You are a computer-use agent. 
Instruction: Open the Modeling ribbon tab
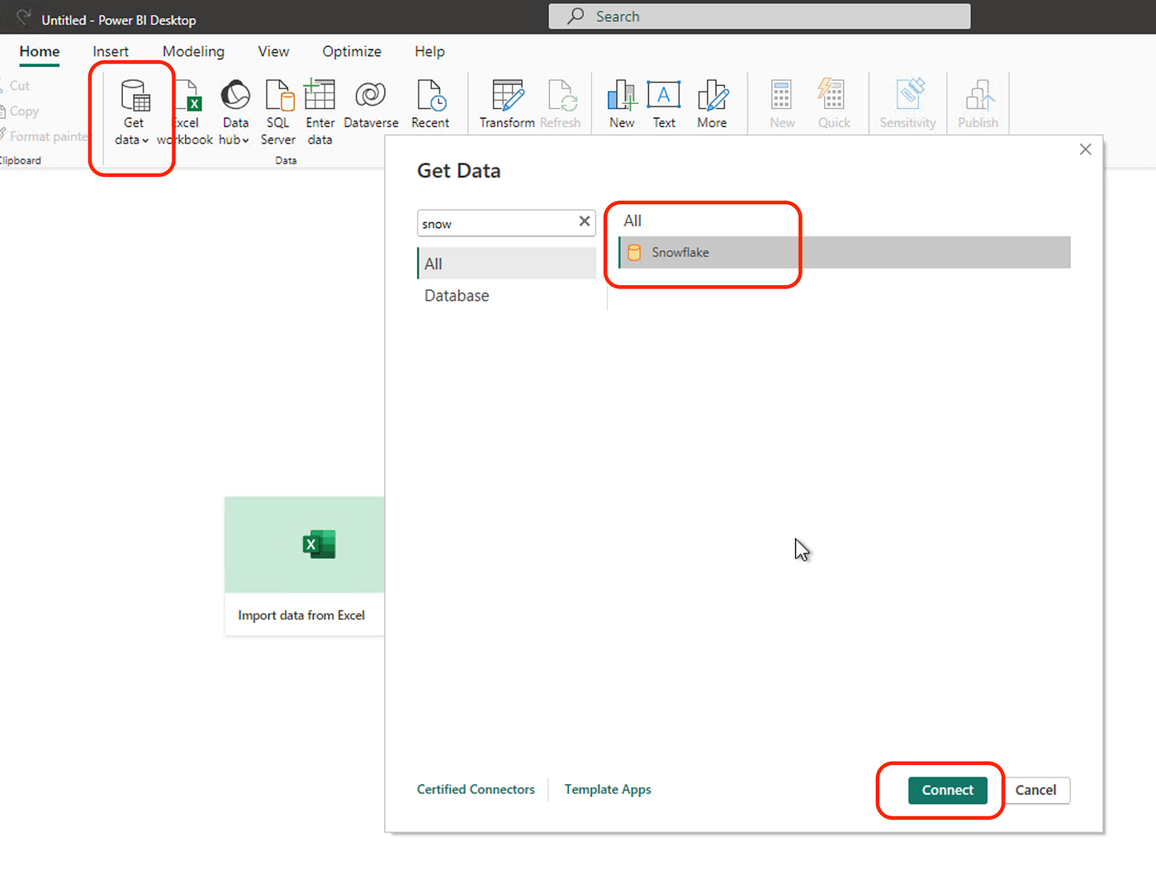click(x=193, y=51)
